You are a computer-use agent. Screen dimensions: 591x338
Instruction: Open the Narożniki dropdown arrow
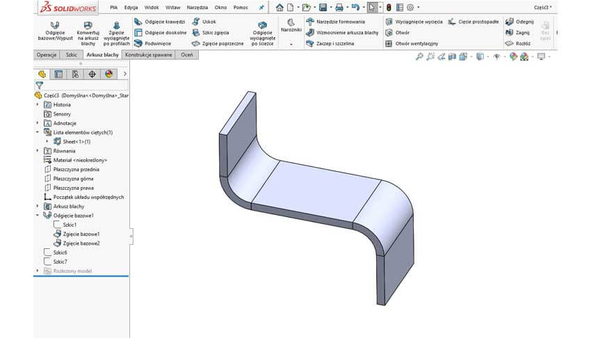(x=291, y=45)
